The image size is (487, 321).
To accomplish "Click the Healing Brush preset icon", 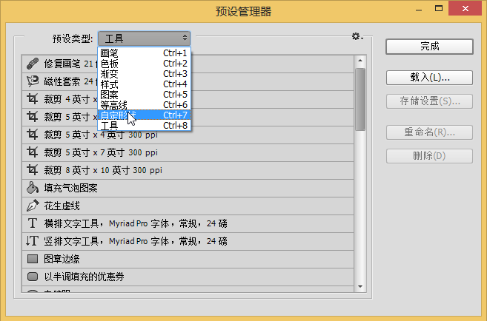I will click(x=33, y=64).
